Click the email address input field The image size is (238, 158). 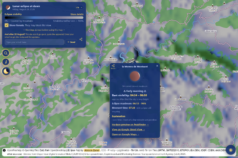(x=34, y=42)
